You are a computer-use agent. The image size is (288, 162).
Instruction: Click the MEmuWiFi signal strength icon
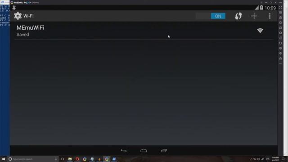coord(260,31)
